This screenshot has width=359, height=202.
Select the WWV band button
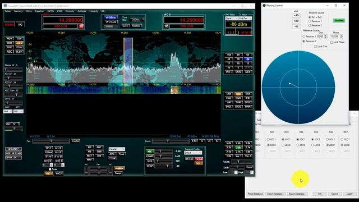click(238, 72)
